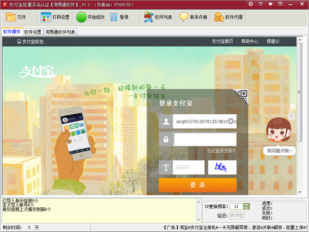Click the title bar dropdown menu icon
309x232 pixels.
coord(280,4)
